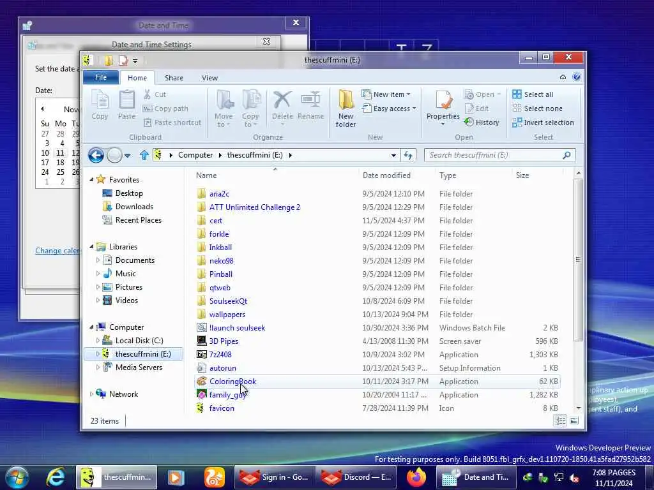This screenshot has height=490, width=654.
Task: Open the address bar history dropdown
Action: [x=393, y=156]
